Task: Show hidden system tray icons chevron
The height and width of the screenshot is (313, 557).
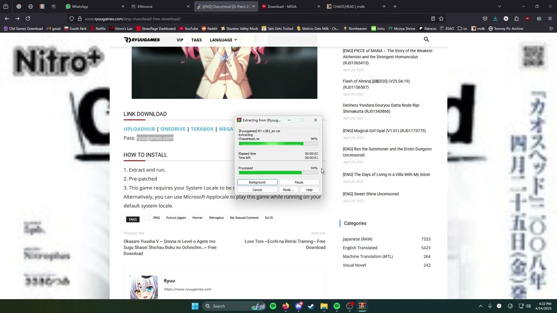Action: pos(480,306)
